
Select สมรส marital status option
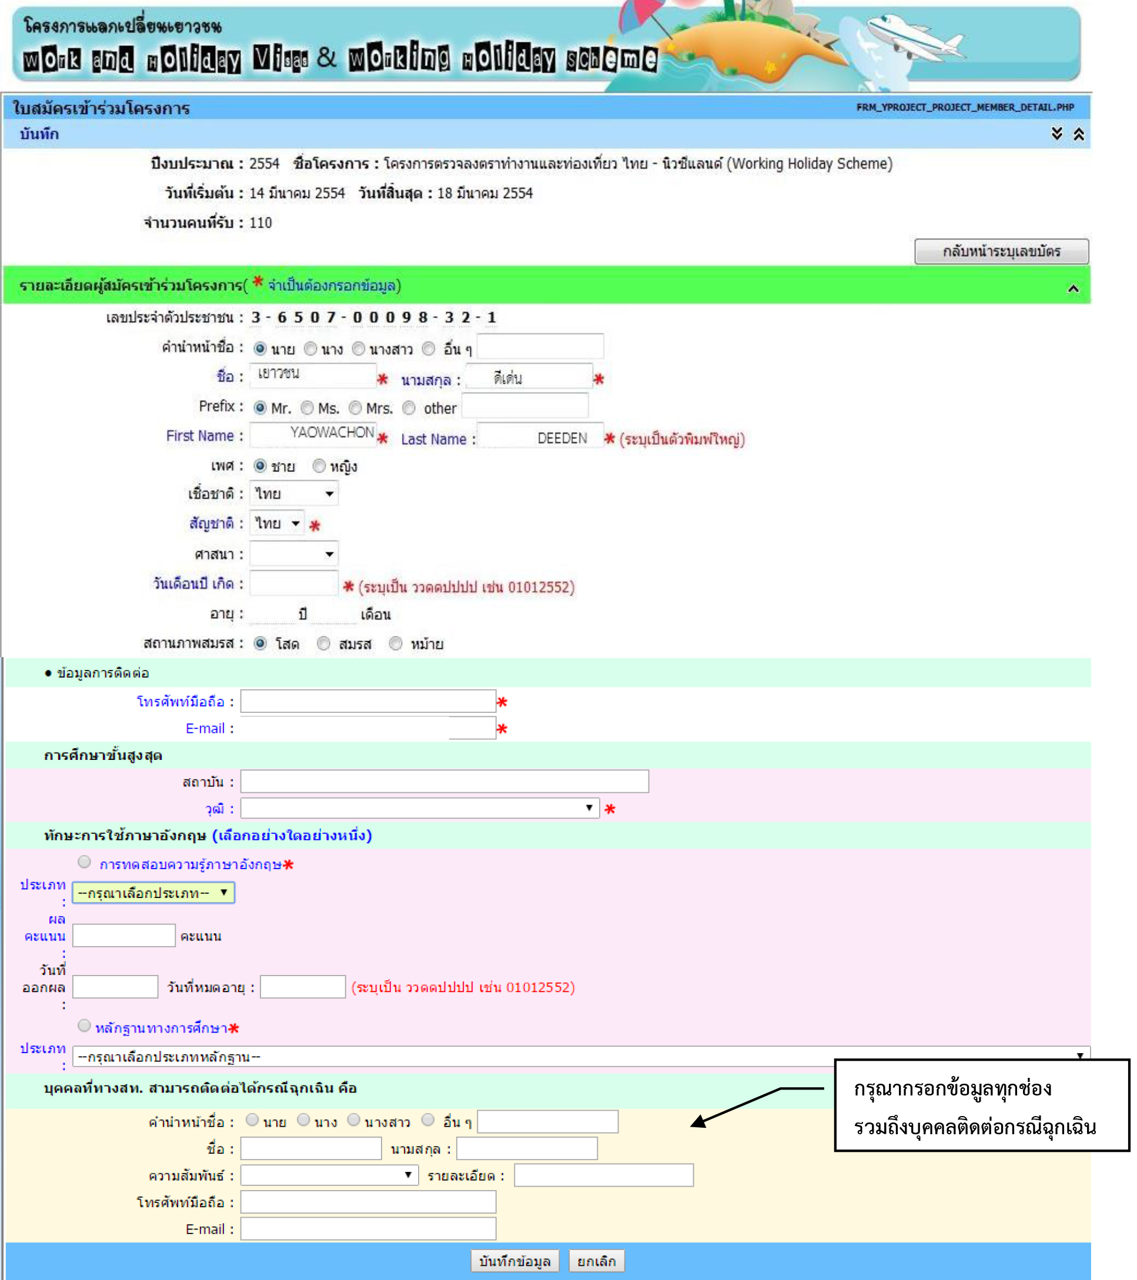(323, 643)
